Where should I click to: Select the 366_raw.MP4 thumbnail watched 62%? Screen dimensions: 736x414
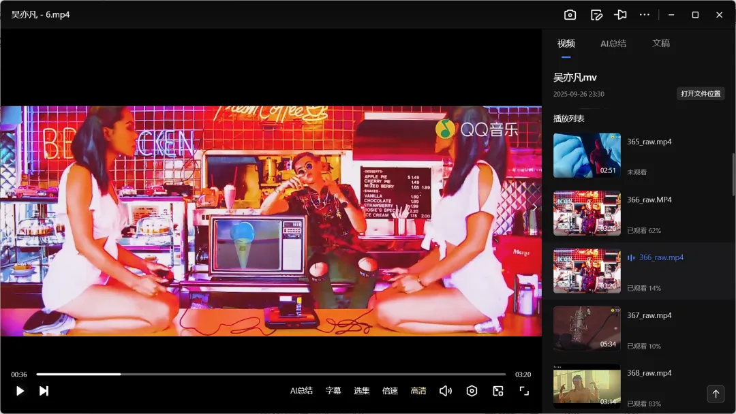pos(587,213)
